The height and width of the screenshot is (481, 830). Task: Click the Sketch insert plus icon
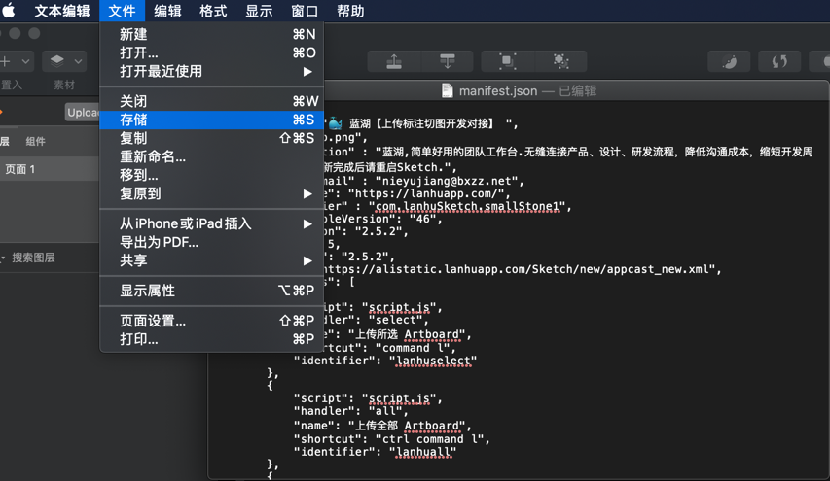[5, 61]
